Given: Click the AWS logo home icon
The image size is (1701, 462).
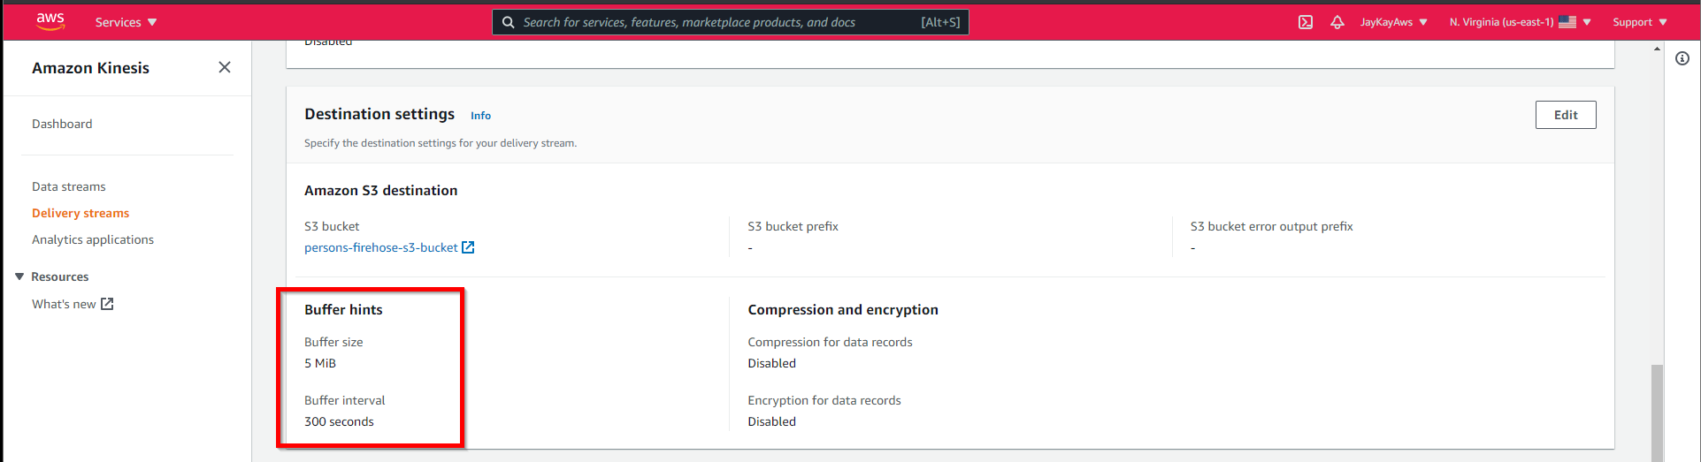Looking at the screenshot, I should [x=50, y=22].
